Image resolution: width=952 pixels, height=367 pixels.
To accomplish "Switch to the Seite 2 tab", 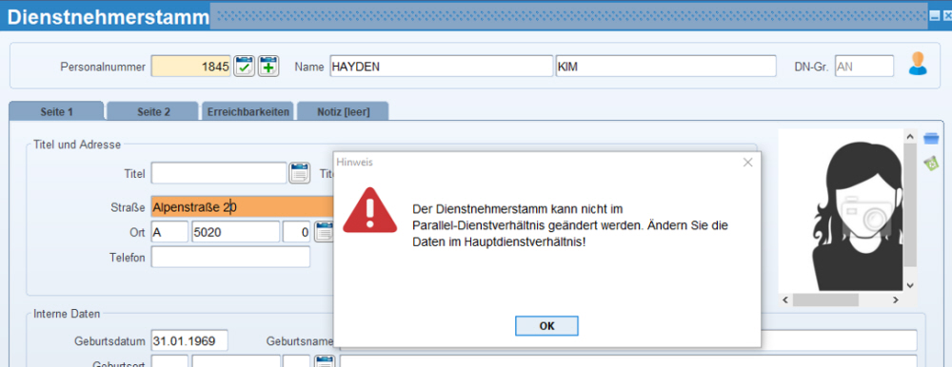I will pyautogui.click(x=152, y=112).
